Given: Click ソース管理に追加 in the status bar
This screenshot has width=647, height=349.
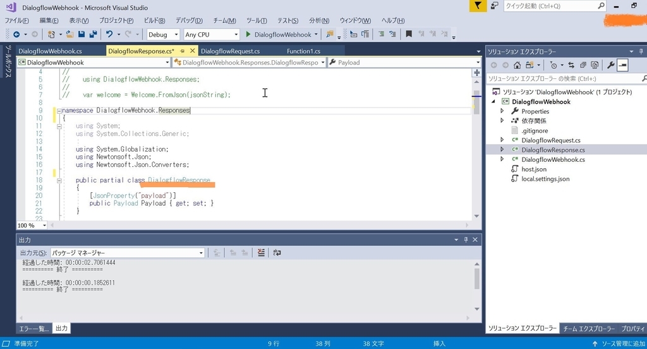Looking at the screenshot, I should (x=619, y=344).
